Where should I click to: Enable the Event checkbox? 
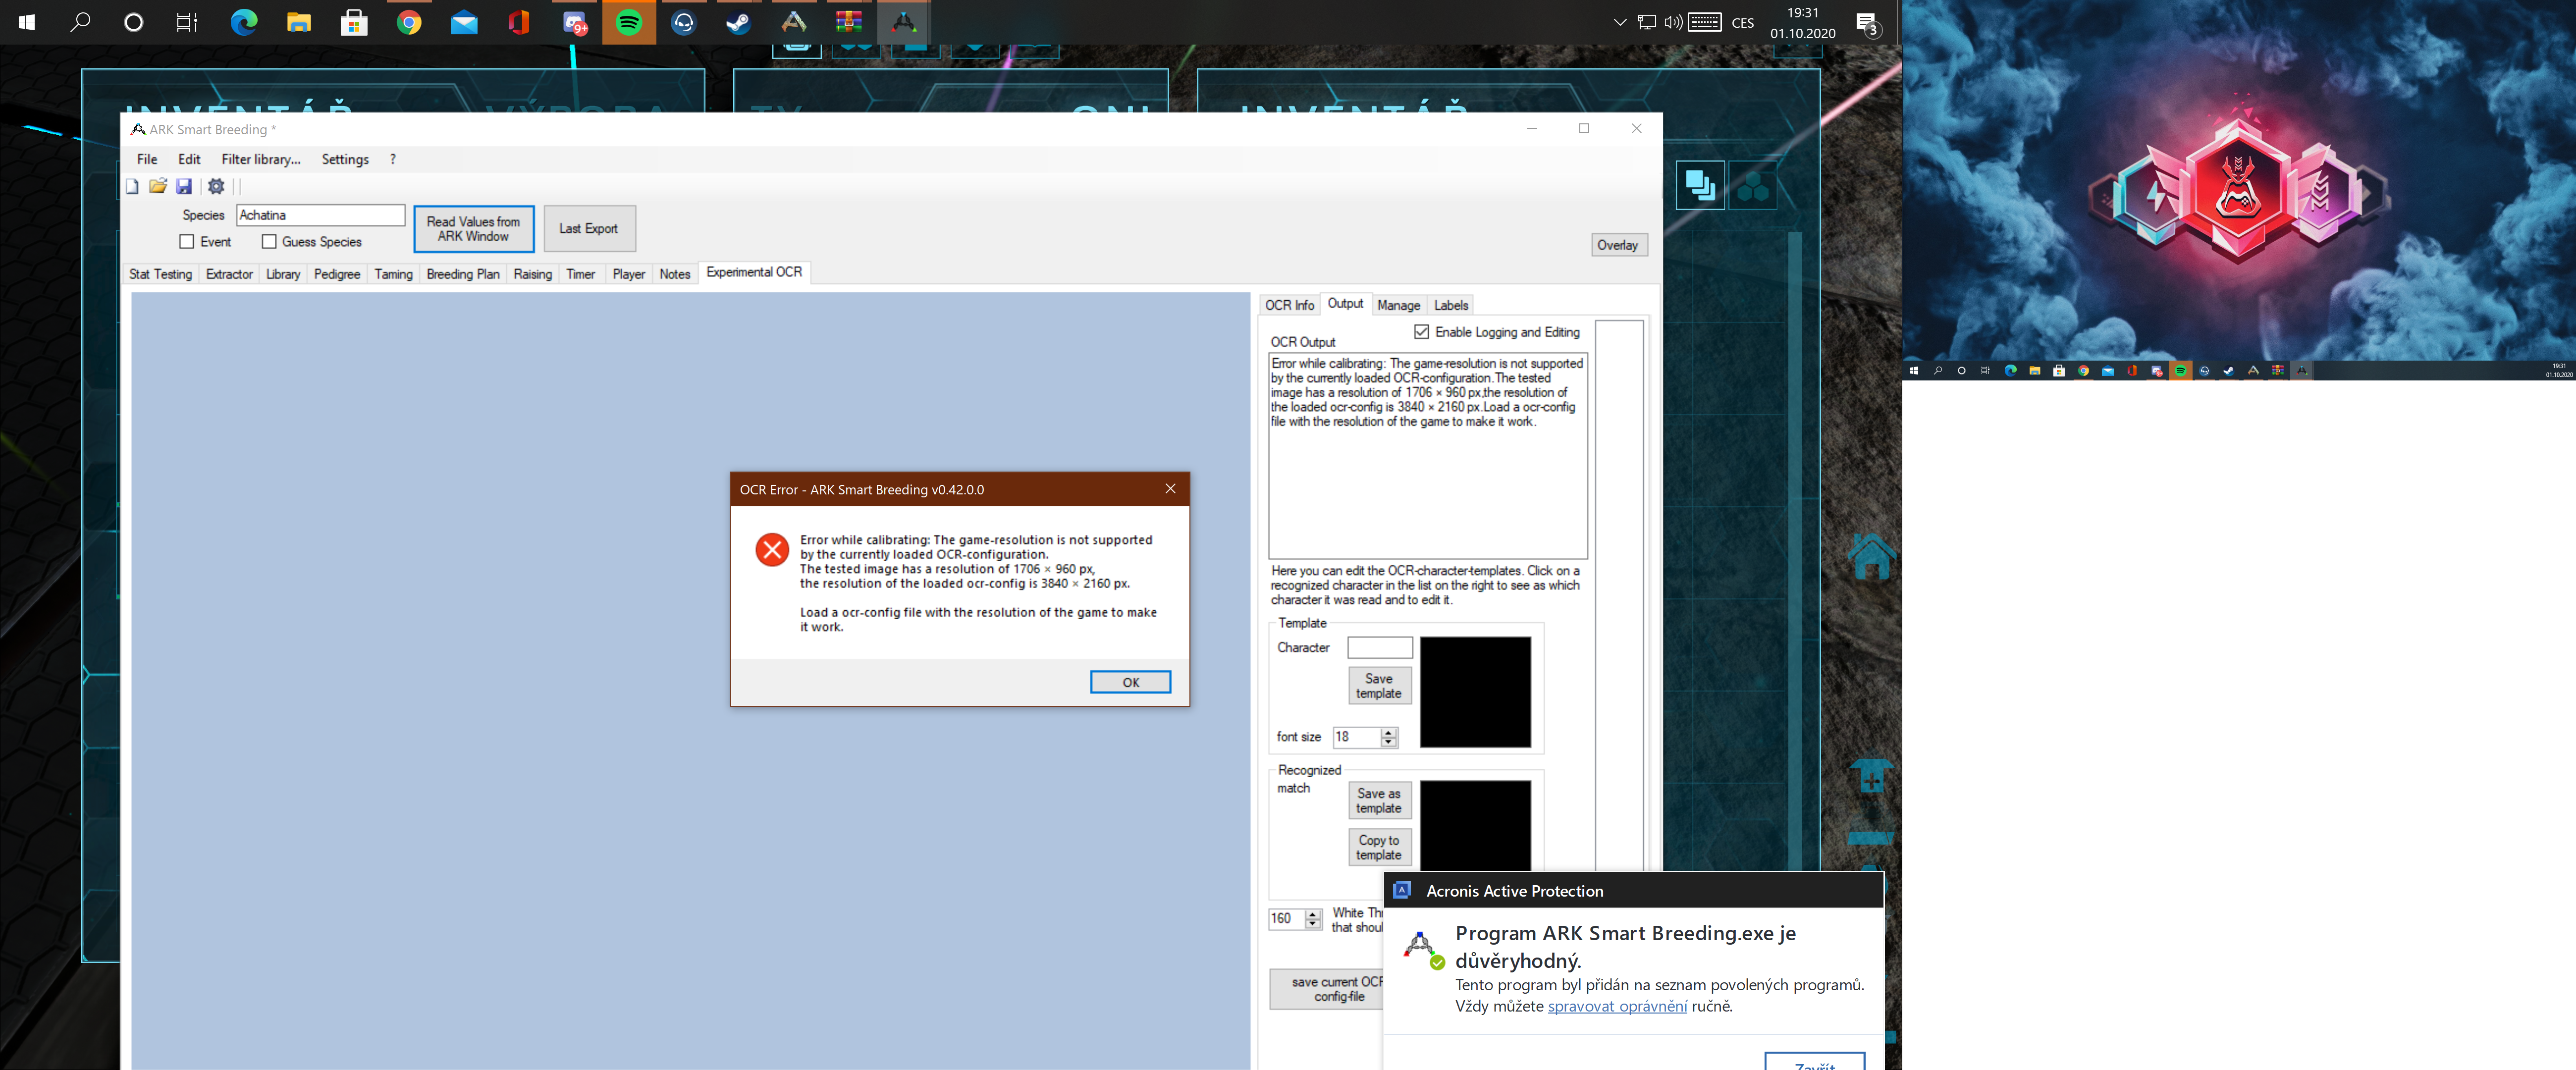point(187,242)
